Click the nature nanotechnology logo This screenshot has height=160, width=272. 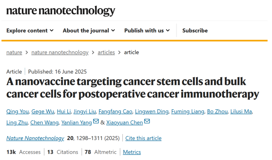click(x=61, y=11)
